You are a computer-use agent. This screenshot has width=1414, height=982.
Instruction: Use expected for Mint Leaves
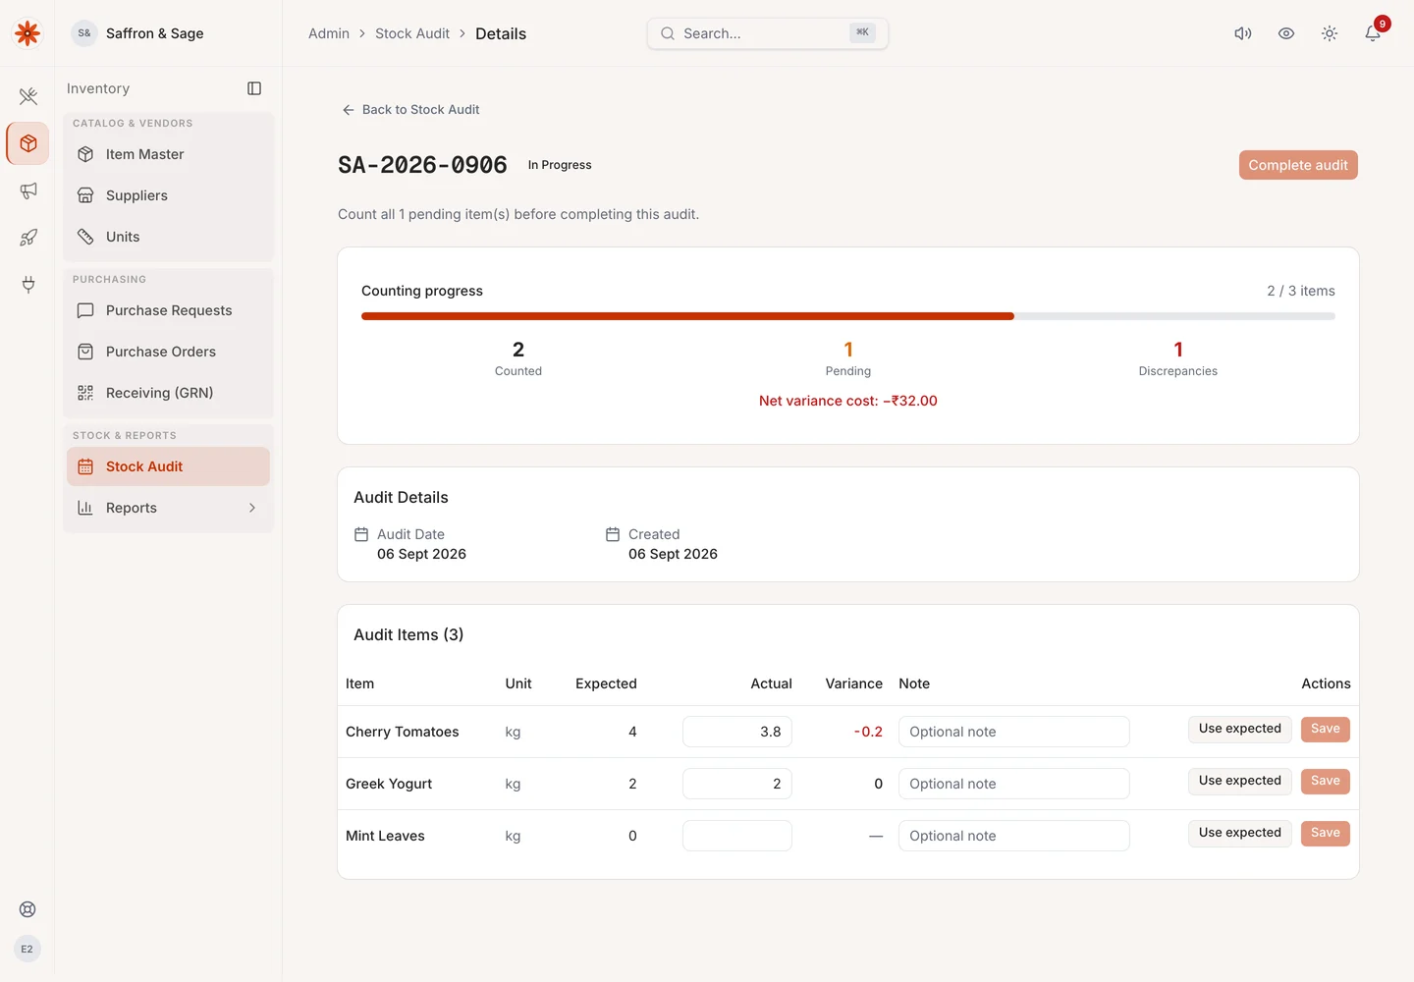(x=1240, y=833)
